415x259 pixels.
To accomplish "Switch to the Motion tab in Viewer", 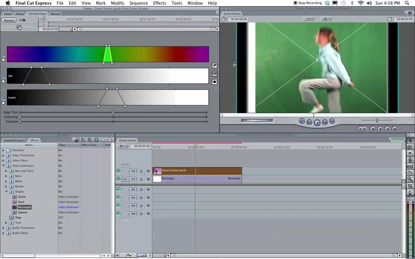I will point(55,14).
